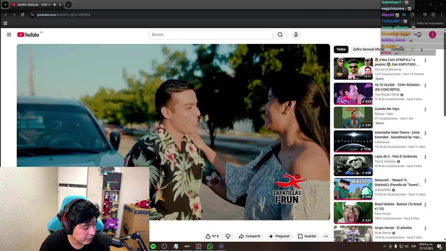This screenshot has height=251, width=446.
Task: Open the YouTube guide hamburger menu
Action: pos(9,35)
